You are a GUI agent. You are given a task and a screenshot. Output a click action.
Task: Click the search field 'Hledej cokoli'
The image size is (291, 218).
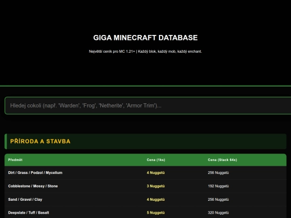[x=148, y=106]
